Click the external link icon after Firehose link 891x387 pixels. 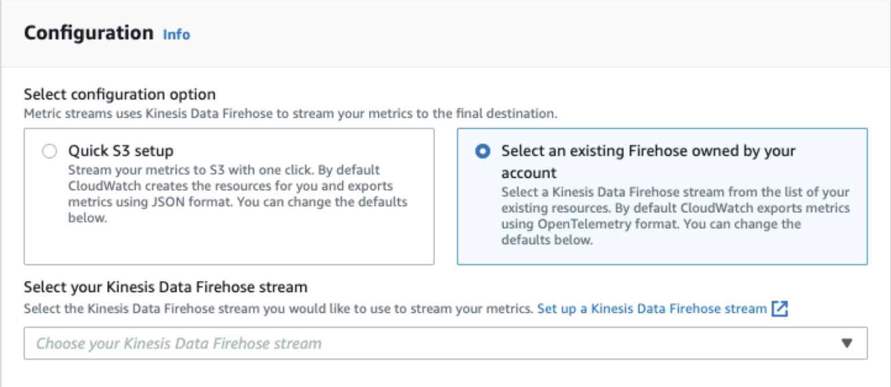[x=780, y=309]
